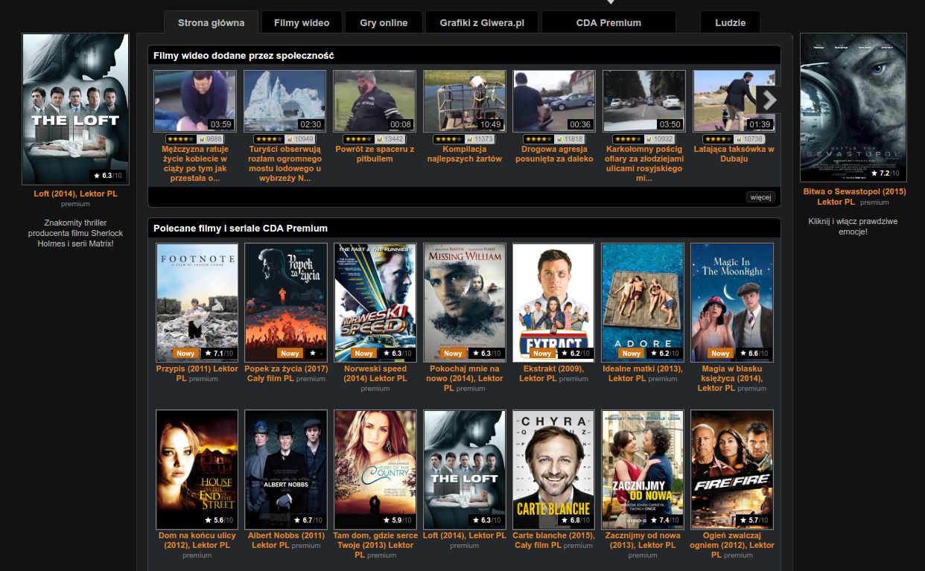Switch to the Filmy wideo tab
Viewport: 925px width, 571px height.
(302, 22)
